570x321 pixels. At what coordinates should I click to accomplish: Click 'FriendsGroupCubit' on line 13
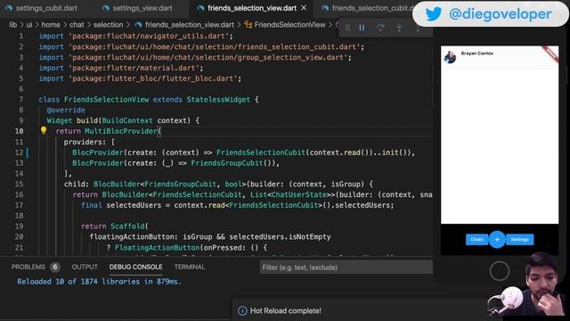tap(227, 162)
